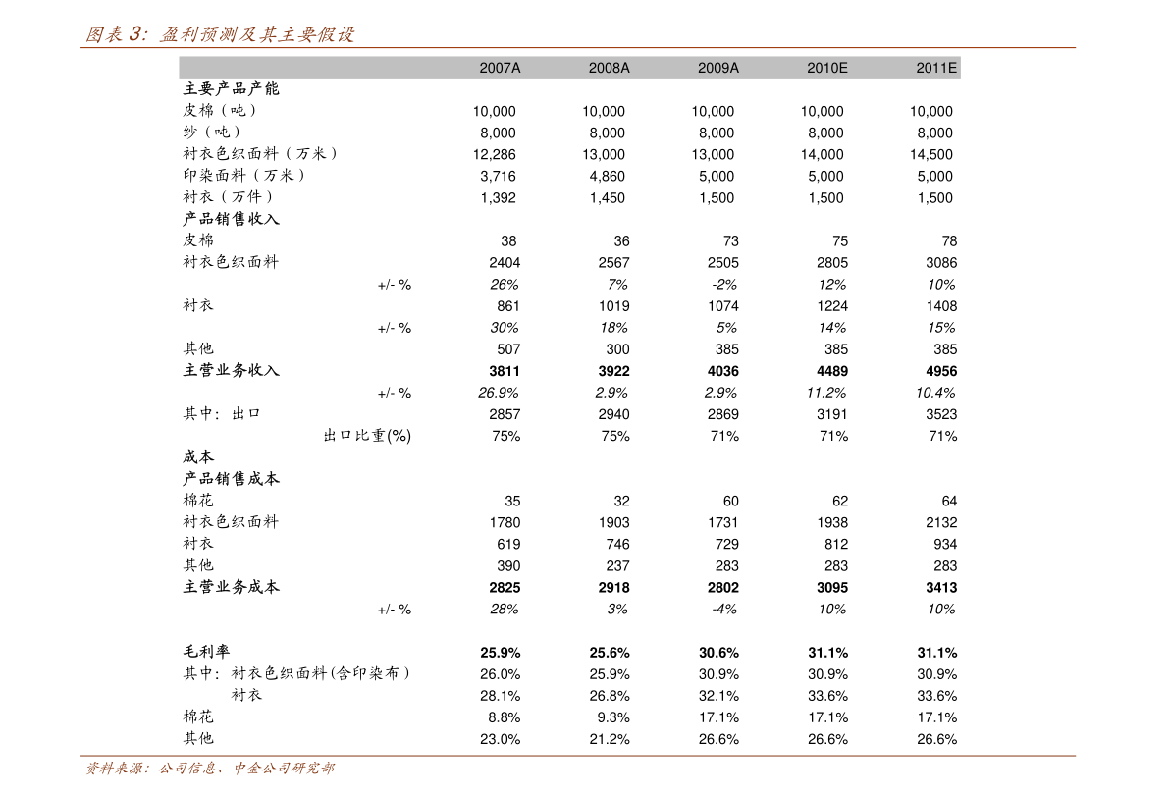Viewport: 1169px width, 797px height.
Task: Click the value 1019
Action: (x=613, y=305)
